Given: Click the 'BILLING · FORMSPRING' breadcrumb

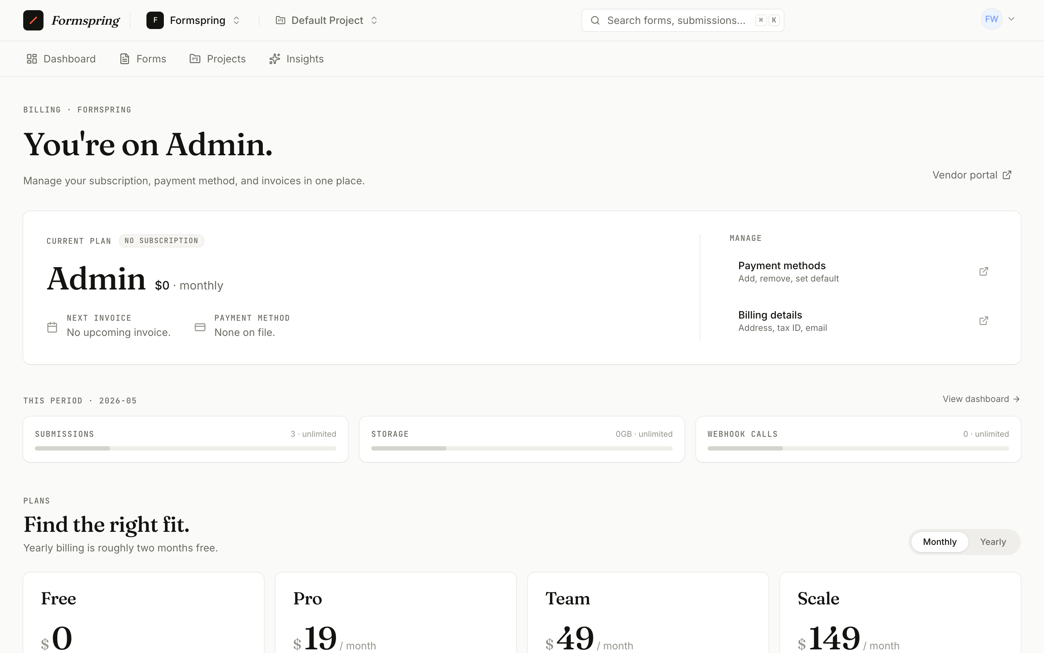Looking at the screenshot, I should click(77, 110).
